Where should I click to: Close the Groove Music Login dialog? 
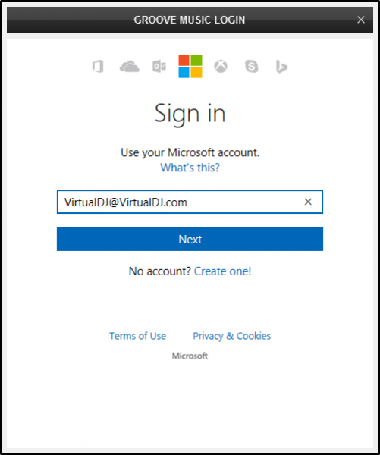(361, 20)
